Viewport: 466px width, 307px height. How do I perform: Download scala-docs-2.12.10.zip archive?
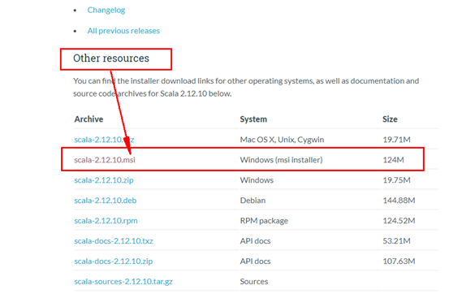[113, 261]
